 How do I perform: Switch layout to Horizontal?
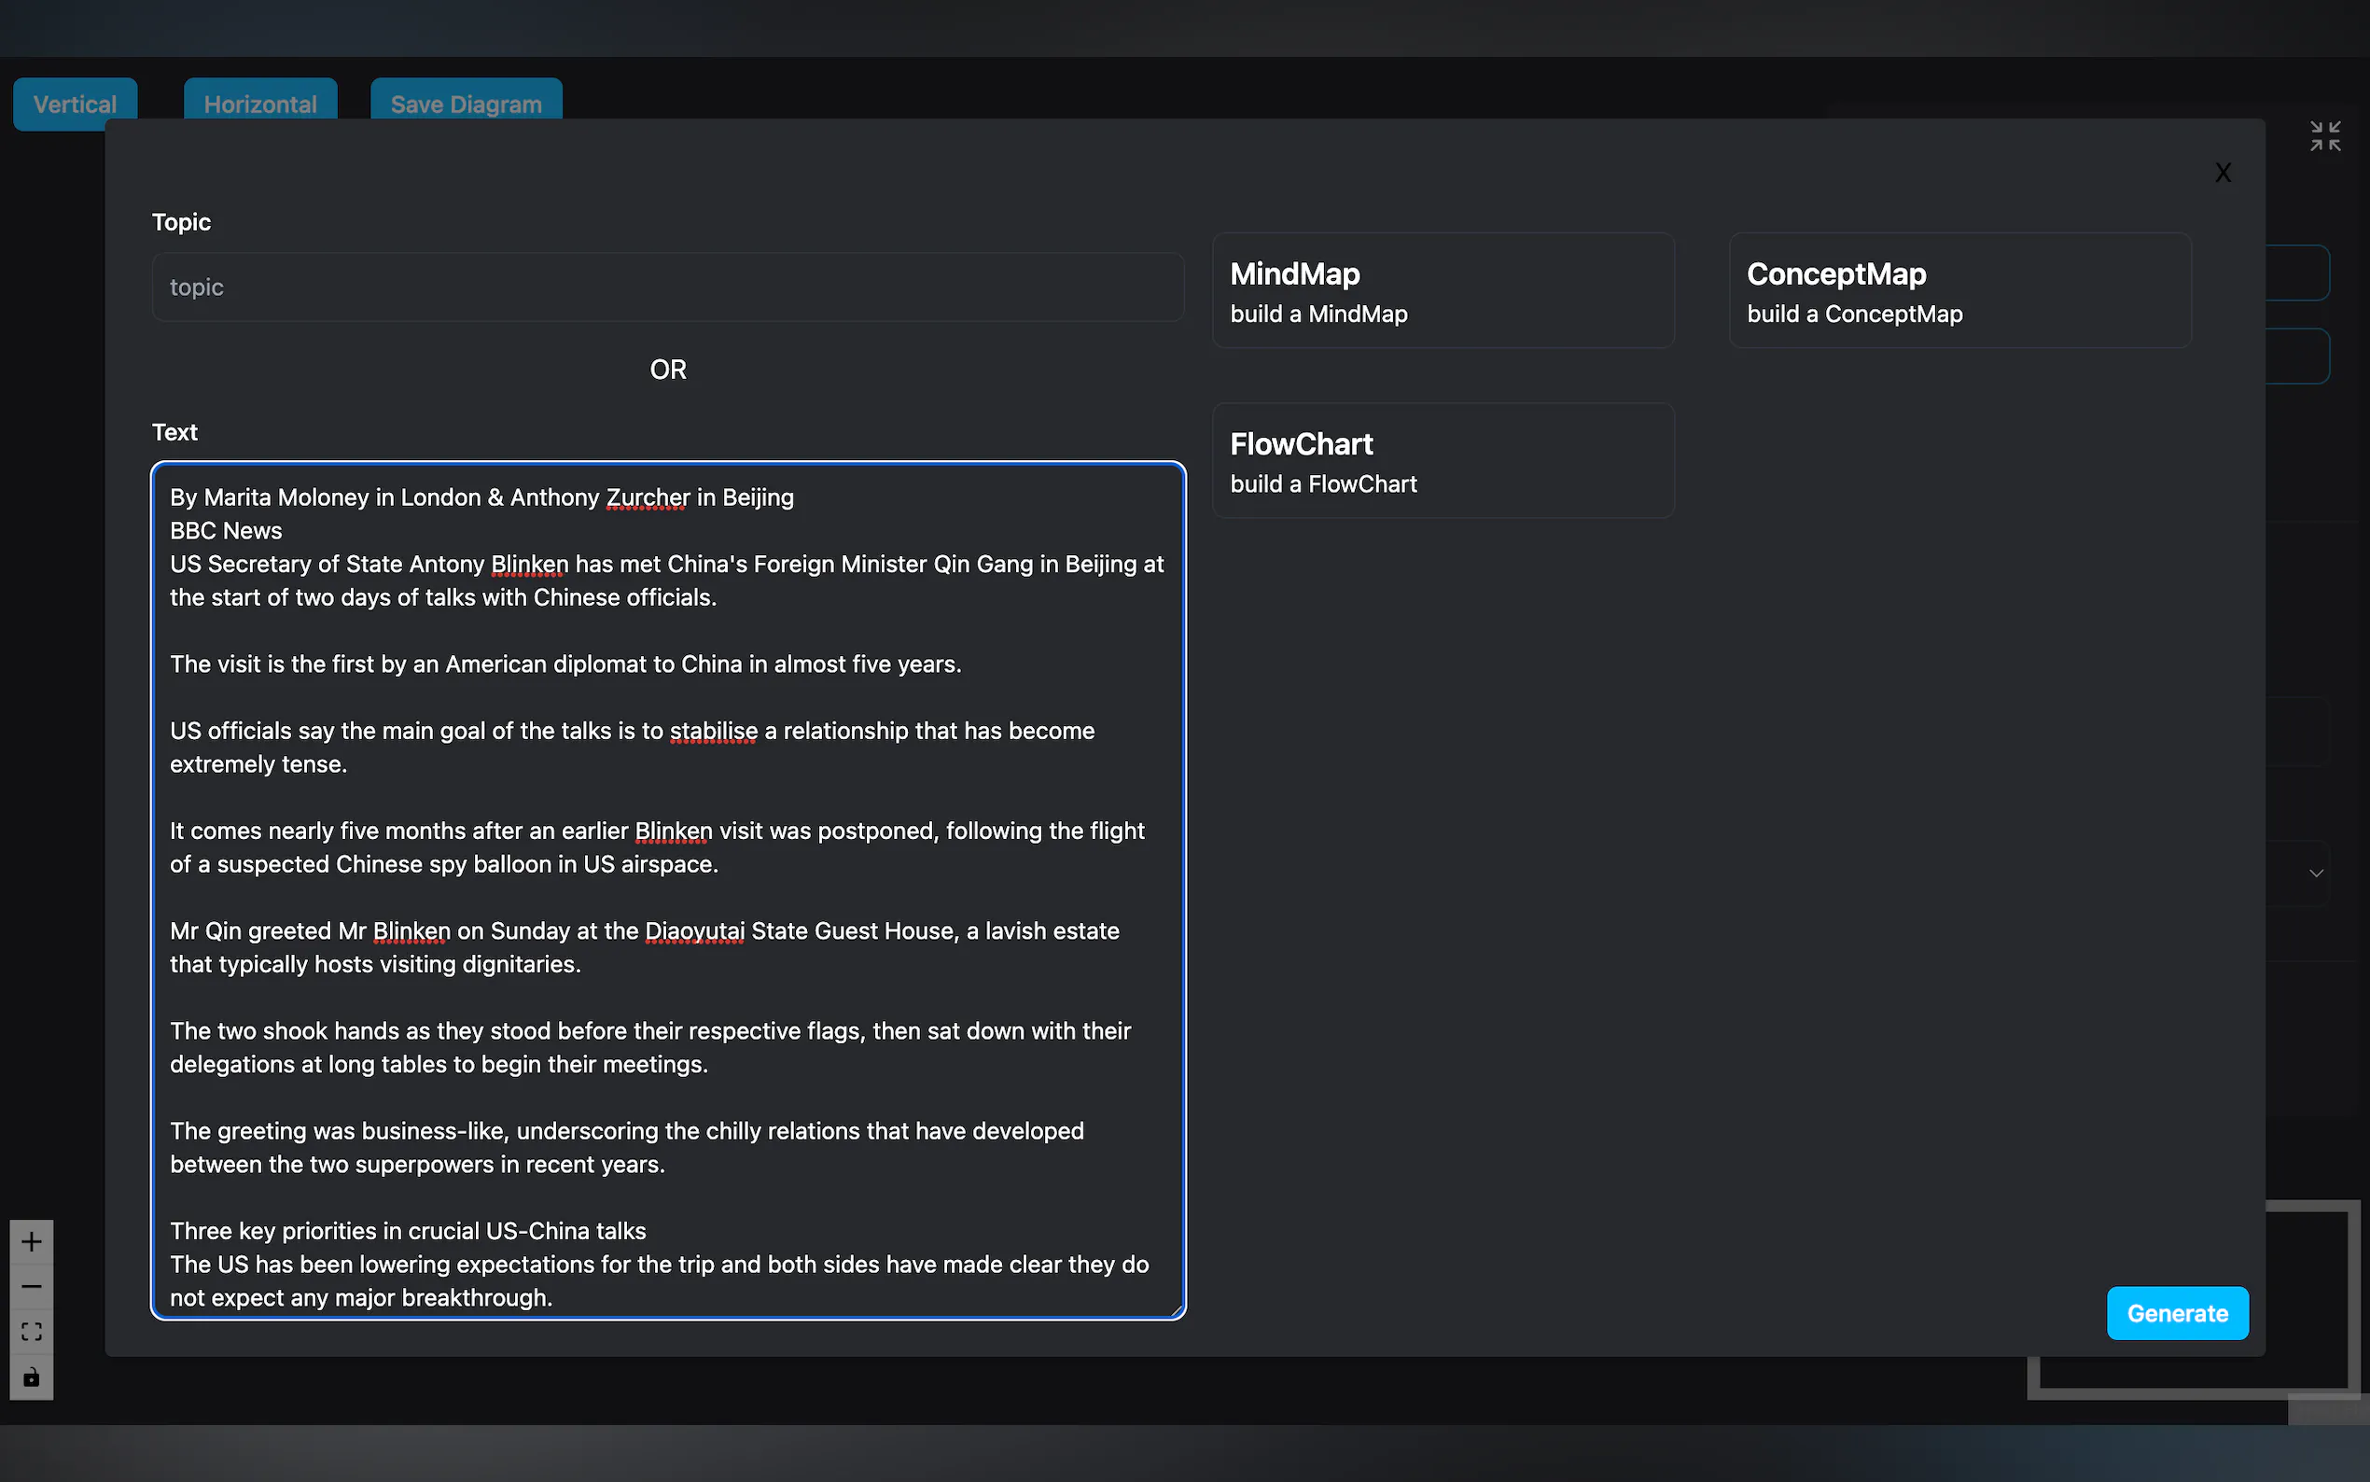tap(259, 103)
